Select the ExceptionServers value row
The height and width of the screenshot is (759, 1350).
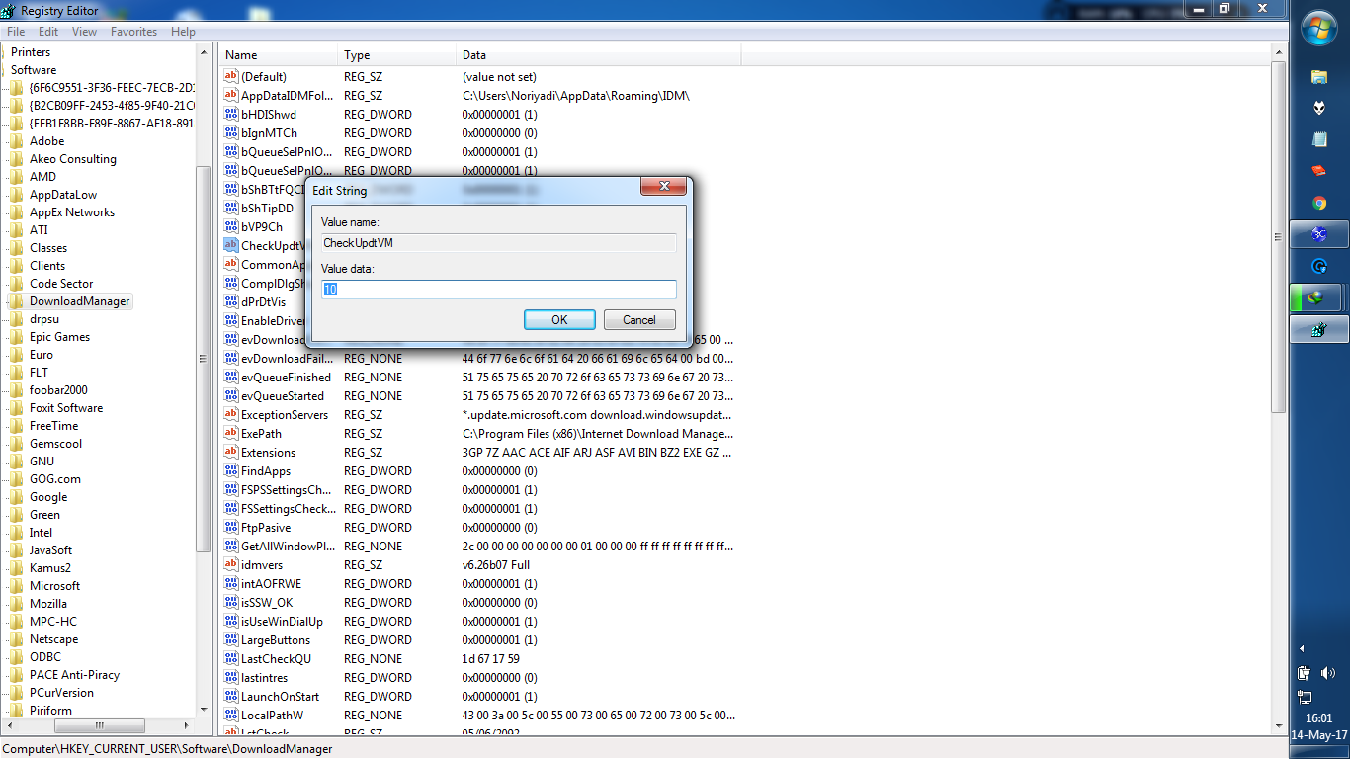tap(479, 414)
